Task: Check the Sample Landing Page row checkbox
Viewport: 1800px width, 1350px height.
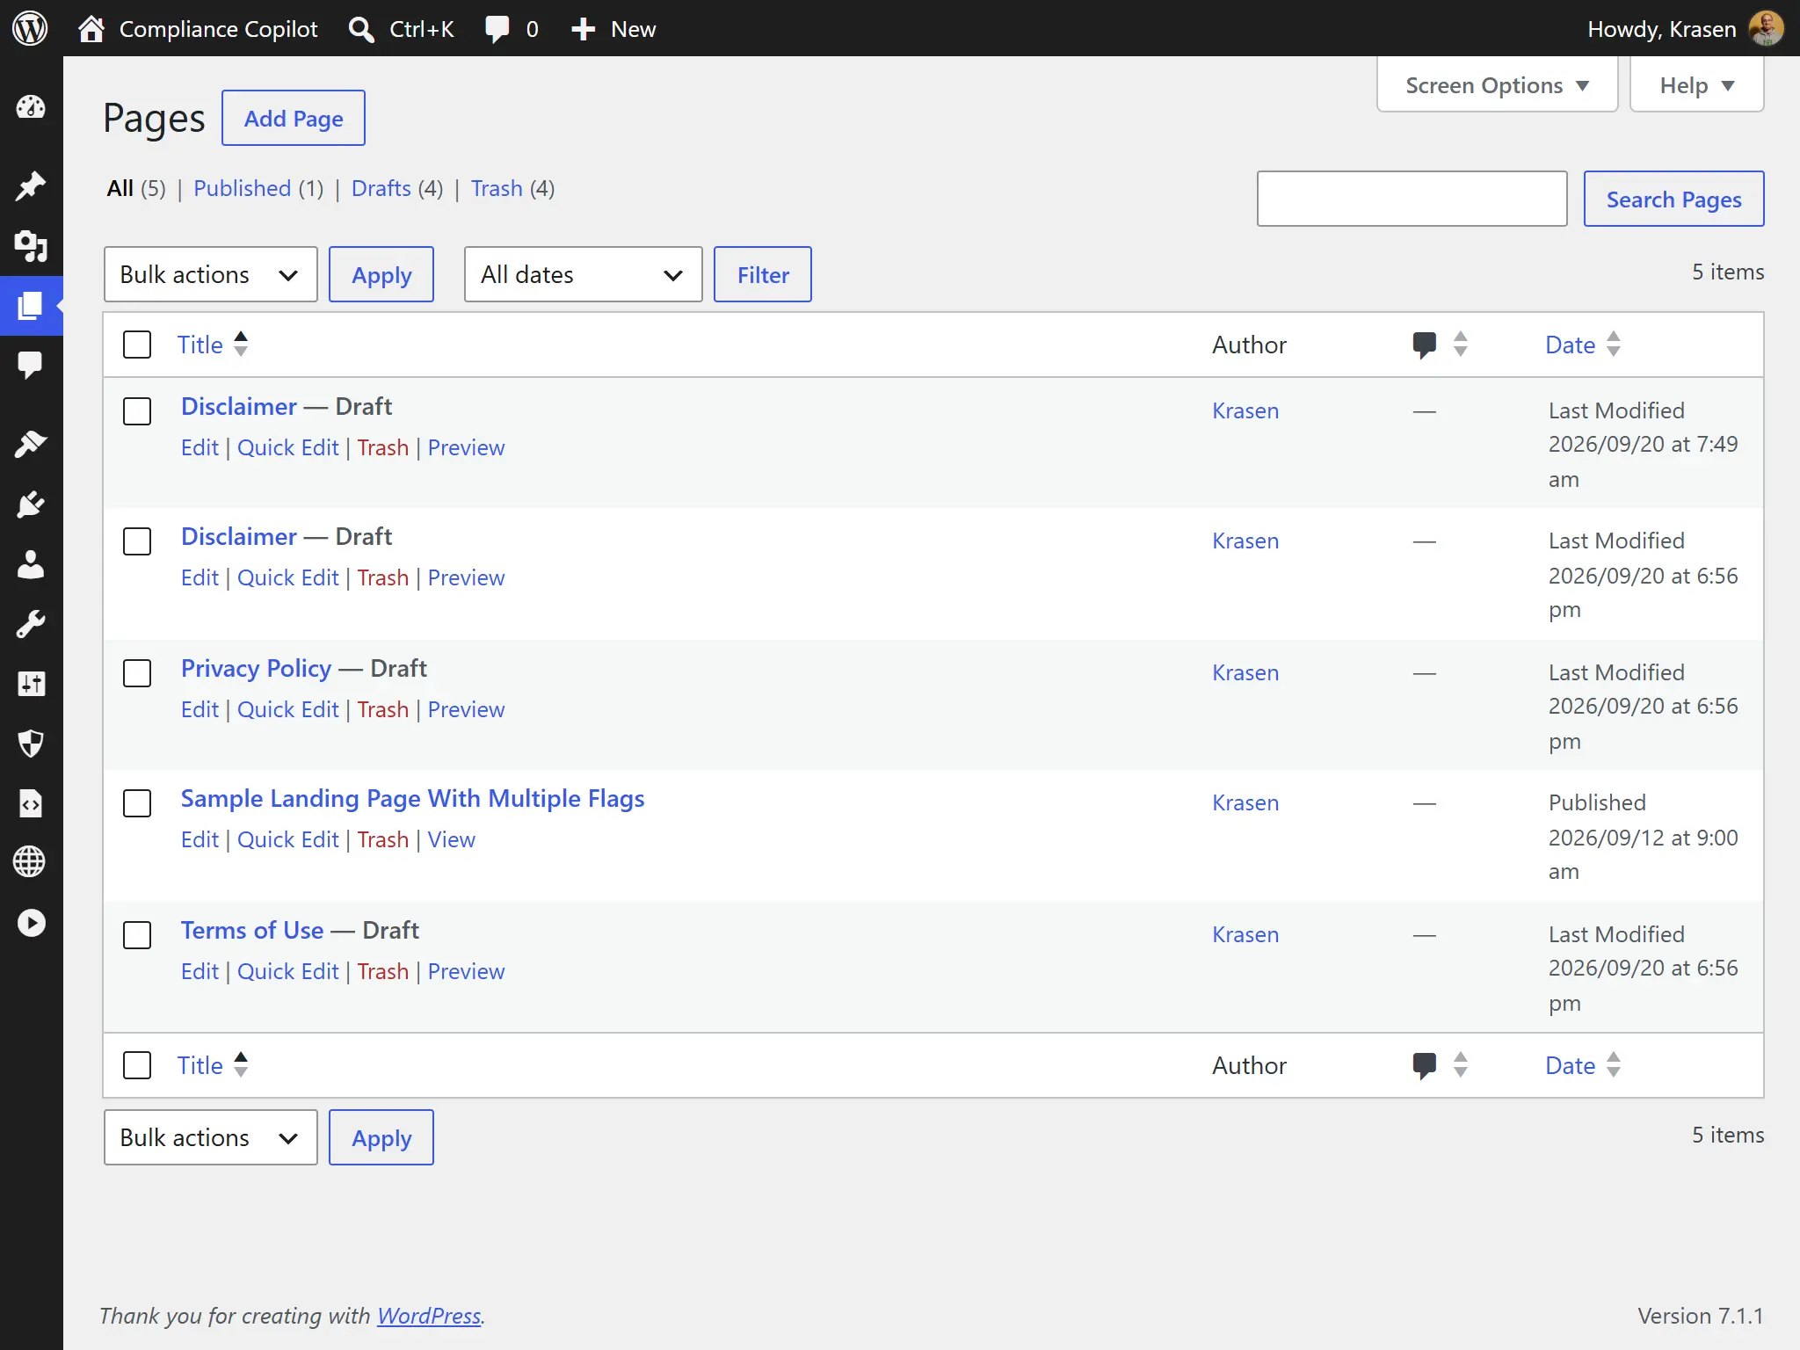Action: 137,803
